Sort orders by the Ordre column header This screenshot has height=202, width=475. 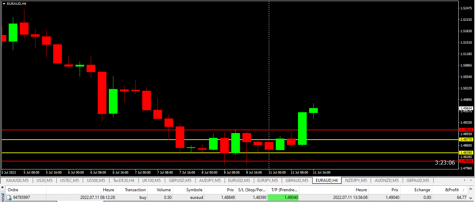13,190
